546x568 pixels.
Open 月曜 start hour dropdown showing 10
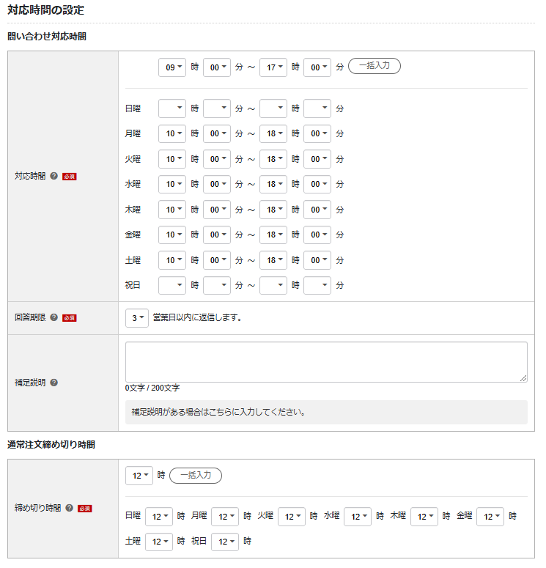(172, 134)
